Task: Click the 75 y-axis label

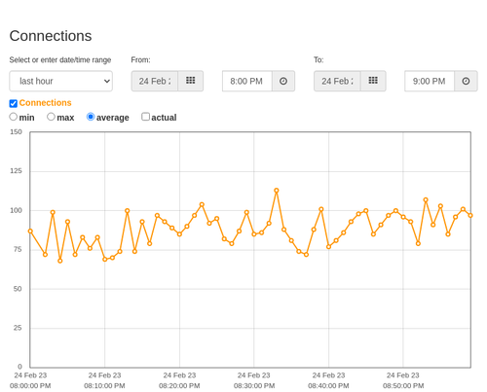Action: 18,249
